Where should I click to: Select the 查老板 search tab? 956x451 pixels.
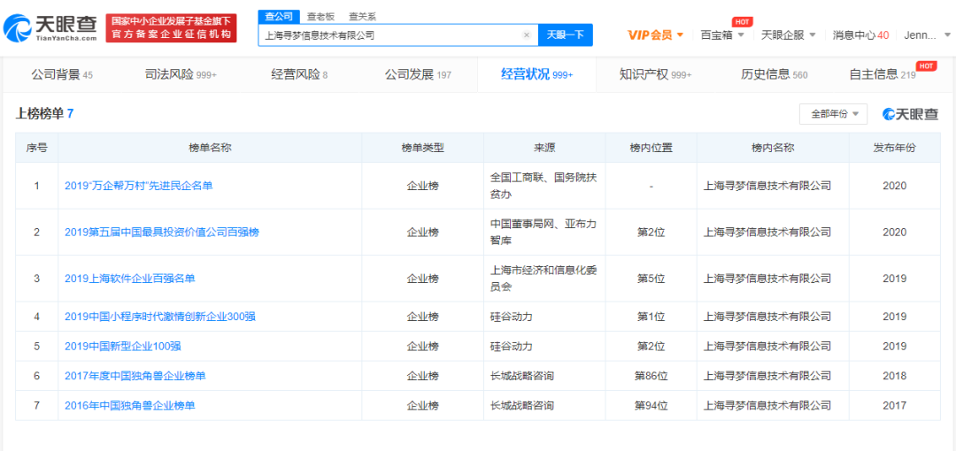[x=320, y=17]
